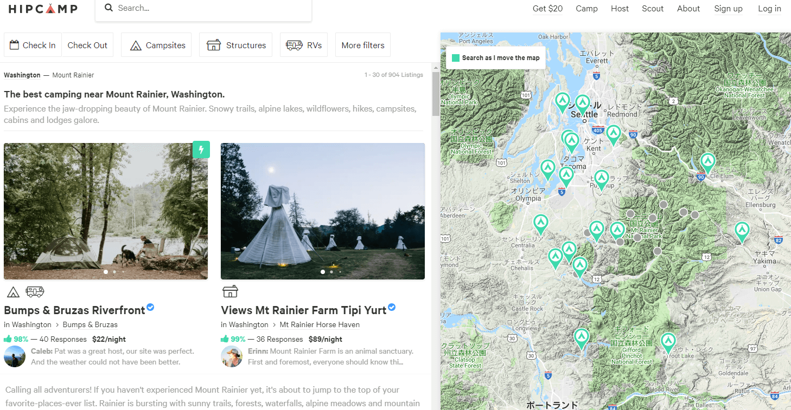The width and height of the screenshot is (791, 410).
Task: Open the Check In date picker
Action: click(33, 45)
